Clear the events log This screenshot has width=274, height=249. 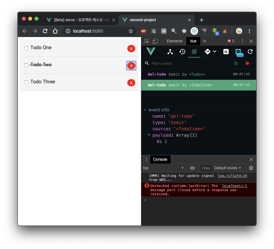click(236, 63)
